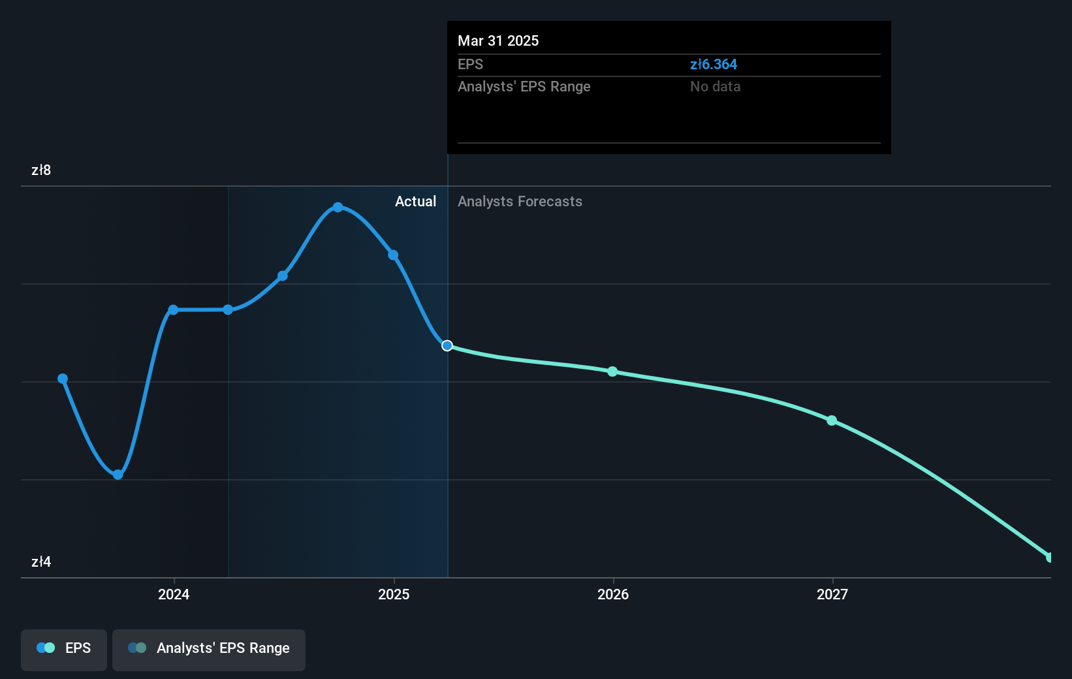Click the 2025 axis label

click(393, 595)
